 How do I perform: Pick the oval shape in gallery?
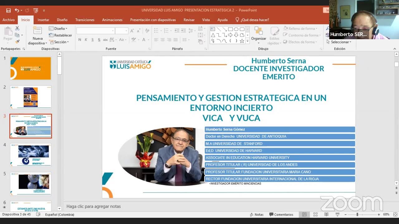(x=236, y=29)
